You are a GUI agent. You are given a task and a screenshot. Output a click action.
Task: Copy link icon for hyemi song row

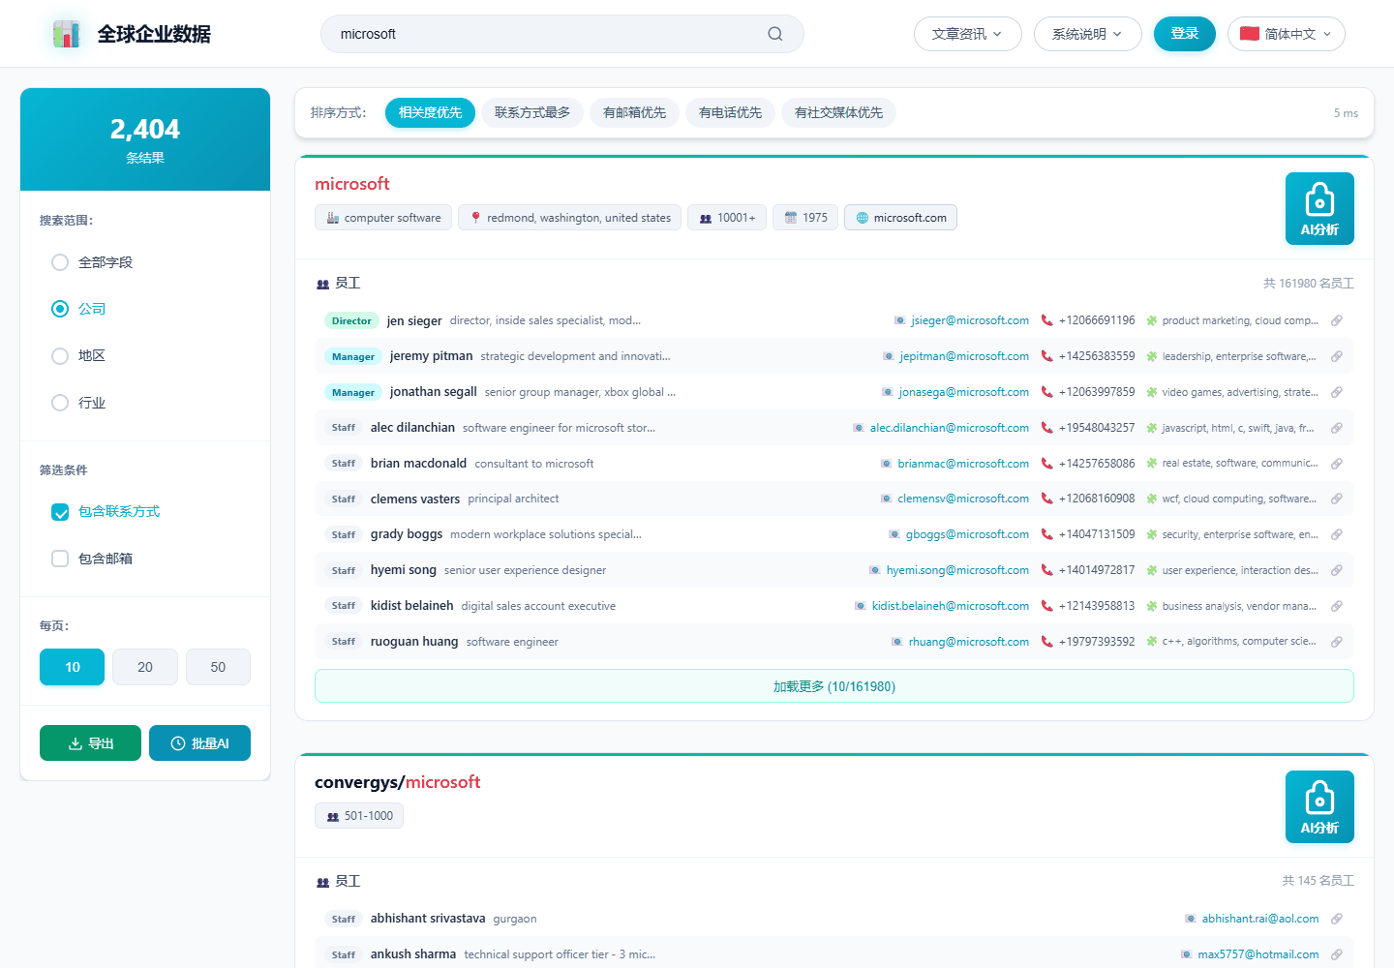[1337, 570]
